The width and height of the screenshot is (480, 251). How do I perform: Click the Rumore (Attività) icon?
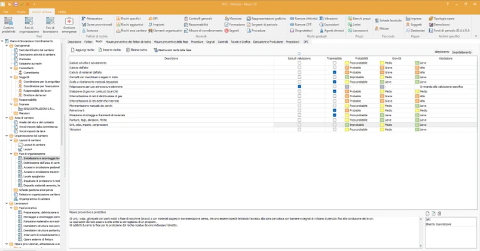click(x=304, y=18)
